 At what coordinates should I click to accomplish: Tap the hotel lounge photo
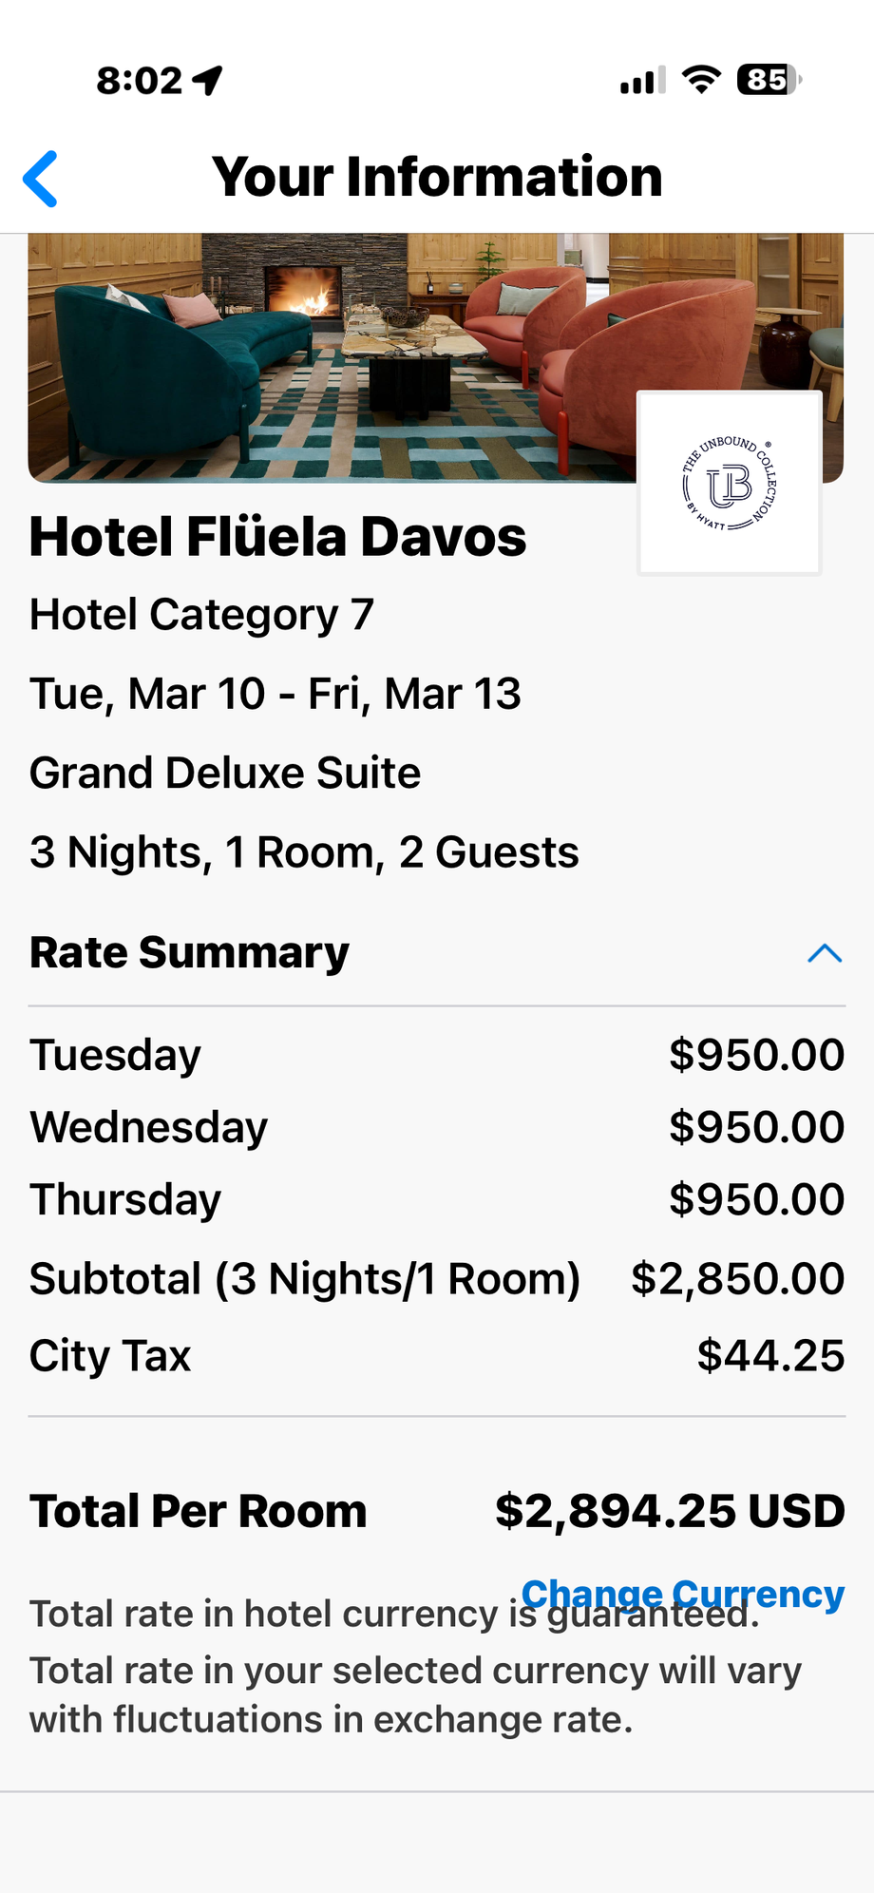point(332,357)
